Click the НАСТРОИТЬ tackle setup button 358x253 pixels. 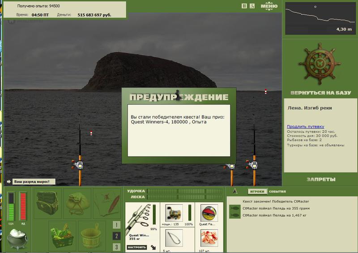tap(137, 247)
